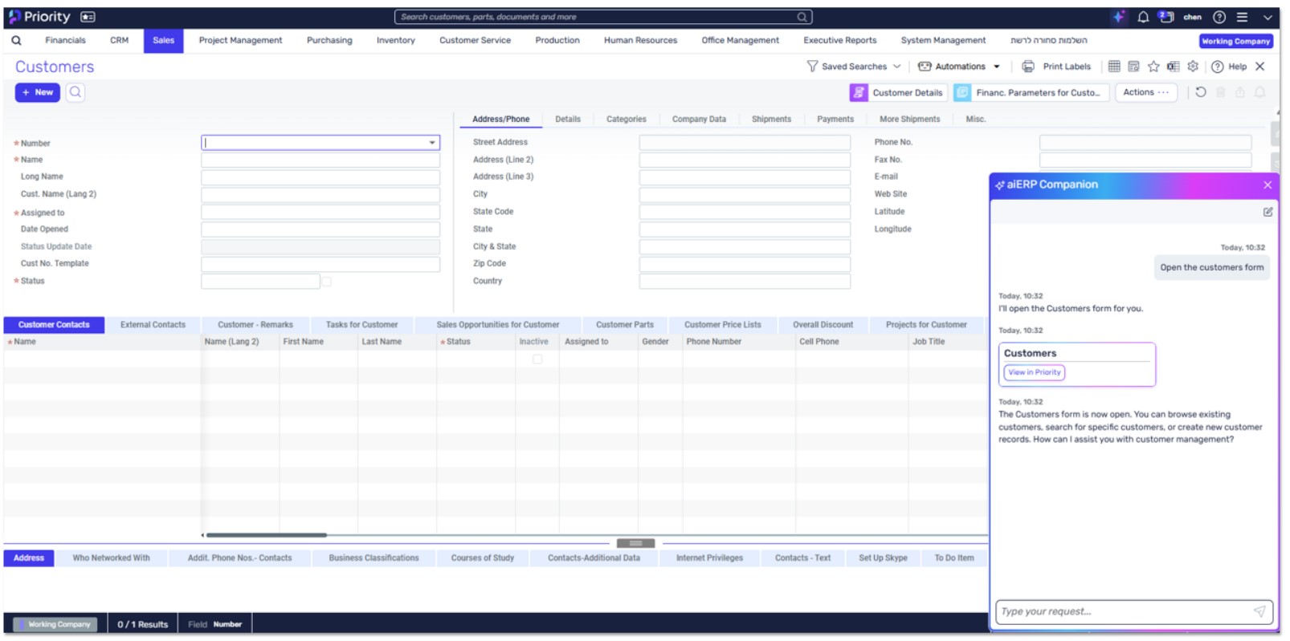Click the Type your request input field

pos(1125,612)
